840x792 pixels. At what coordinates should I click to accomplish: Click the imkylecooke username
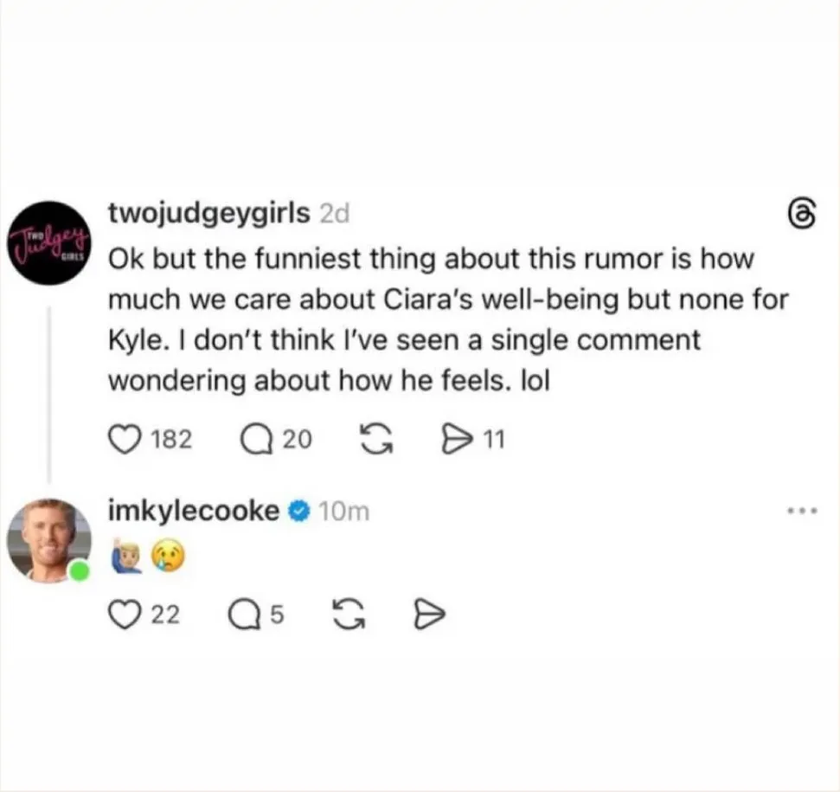coord(195,511)
